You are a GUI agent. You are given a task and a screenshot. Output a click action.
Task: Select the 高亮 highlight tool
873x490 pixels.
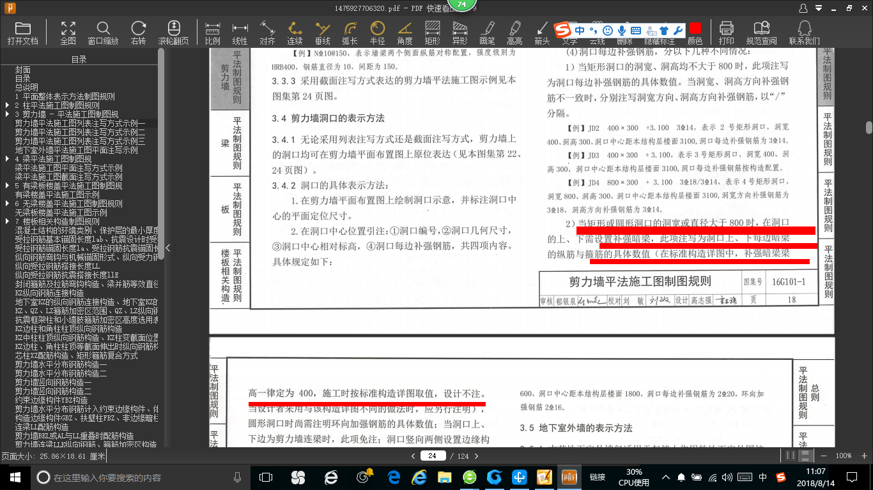514,33
